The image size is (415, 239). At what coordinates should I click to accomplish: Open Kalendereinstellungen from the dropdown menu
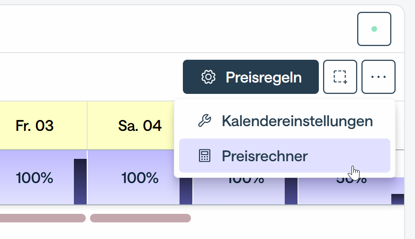[x=297, y=121]
